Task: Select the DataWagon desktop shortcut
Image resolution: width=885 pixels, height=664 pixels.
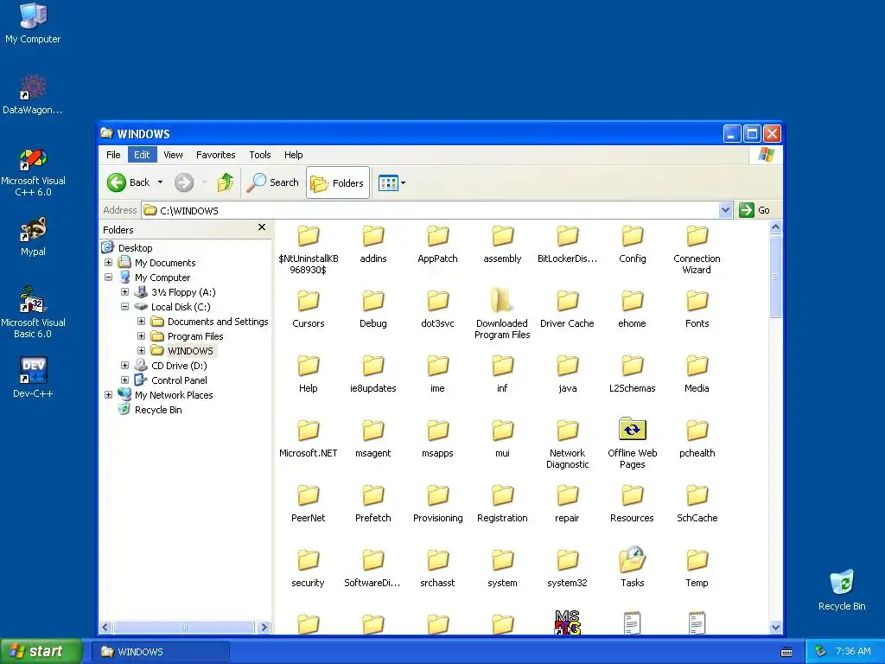Action: pos(33,94)
